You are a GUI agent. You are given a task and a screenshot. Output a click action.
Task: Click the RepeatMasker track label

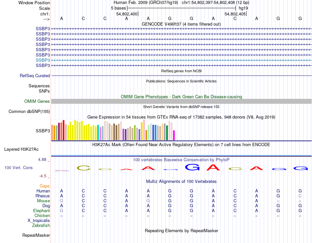[36, 235]
